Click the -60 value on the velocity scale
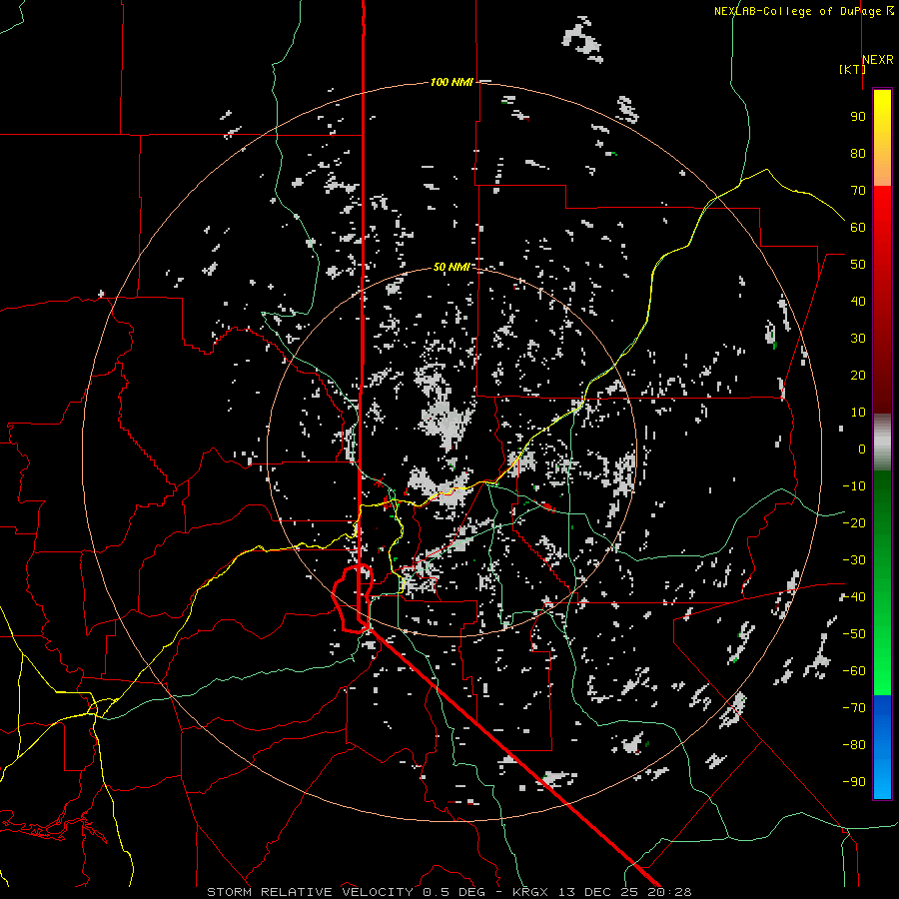The image size is (899, 899). click(x=854, y=671)
